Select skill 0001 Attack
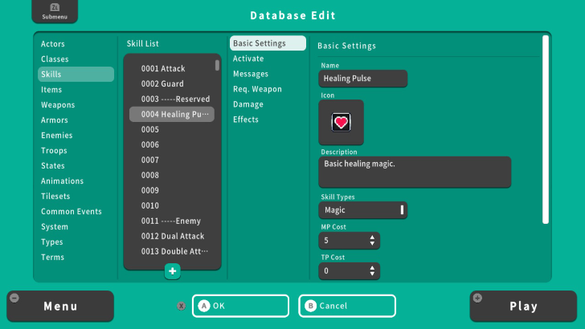Screen dimensions: 585x329 tap(172, 68)
